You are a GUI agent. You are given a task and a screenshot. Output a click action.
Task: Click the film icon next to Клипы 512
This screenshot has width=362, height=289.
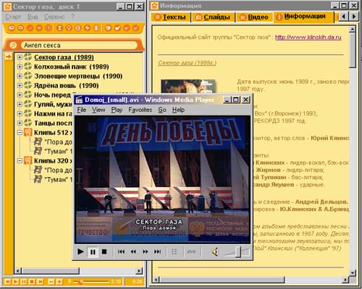[28, 132]
